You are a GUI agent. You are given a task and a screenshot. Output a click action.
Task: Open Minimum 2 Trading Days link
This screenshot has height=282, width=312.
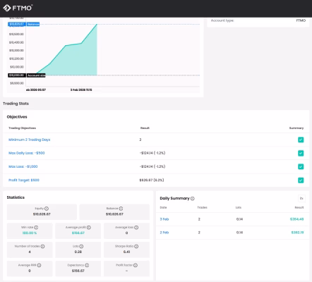point(30,140)
